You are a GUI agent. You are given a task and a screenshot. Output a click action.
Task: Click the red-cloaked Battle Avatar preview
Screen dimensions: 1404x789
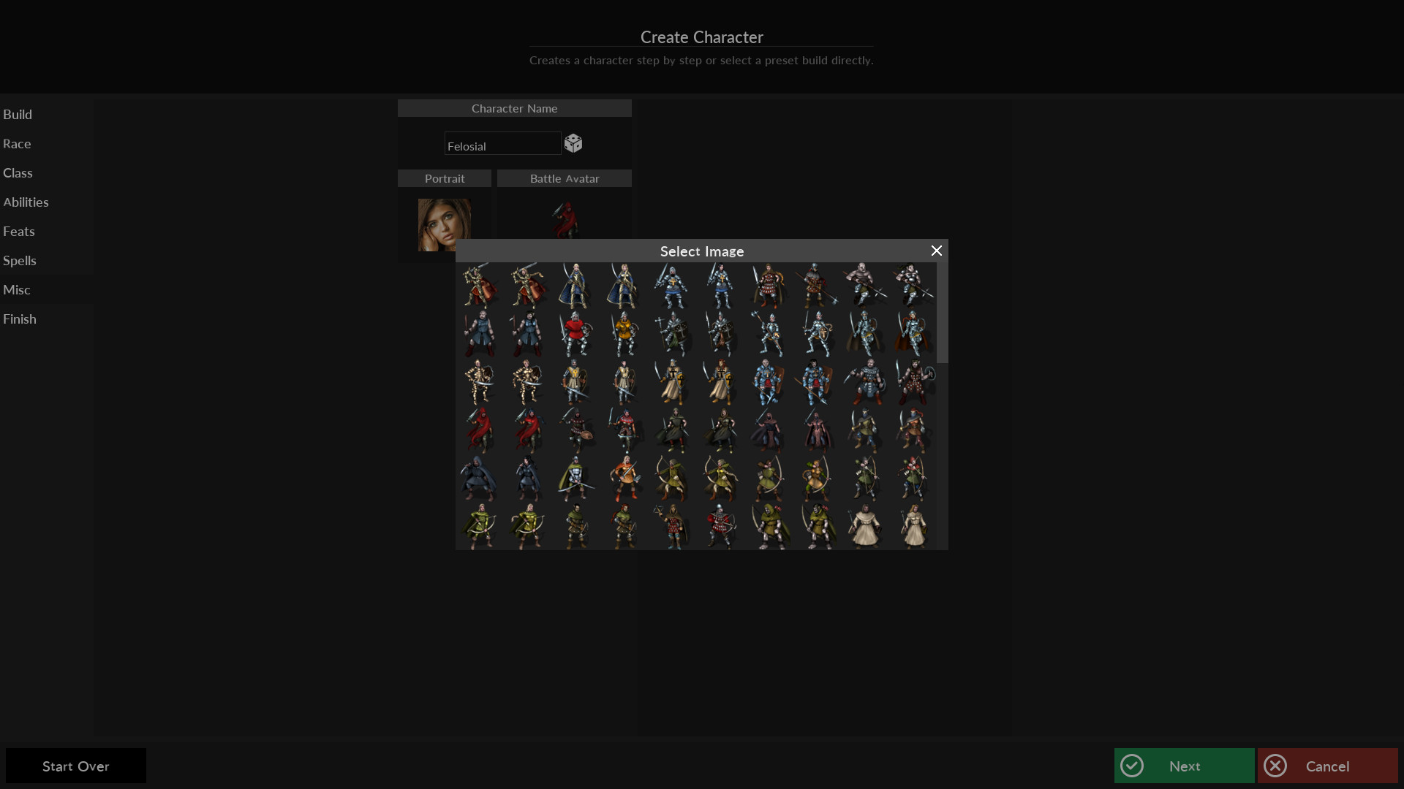pyautogui.click(x=565, y=219)
